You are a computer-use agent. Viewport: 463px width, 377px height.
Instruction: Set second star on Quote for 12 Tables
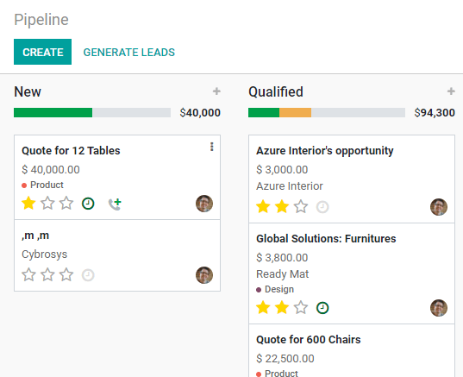pyautogui.click(x=47, y=204)
